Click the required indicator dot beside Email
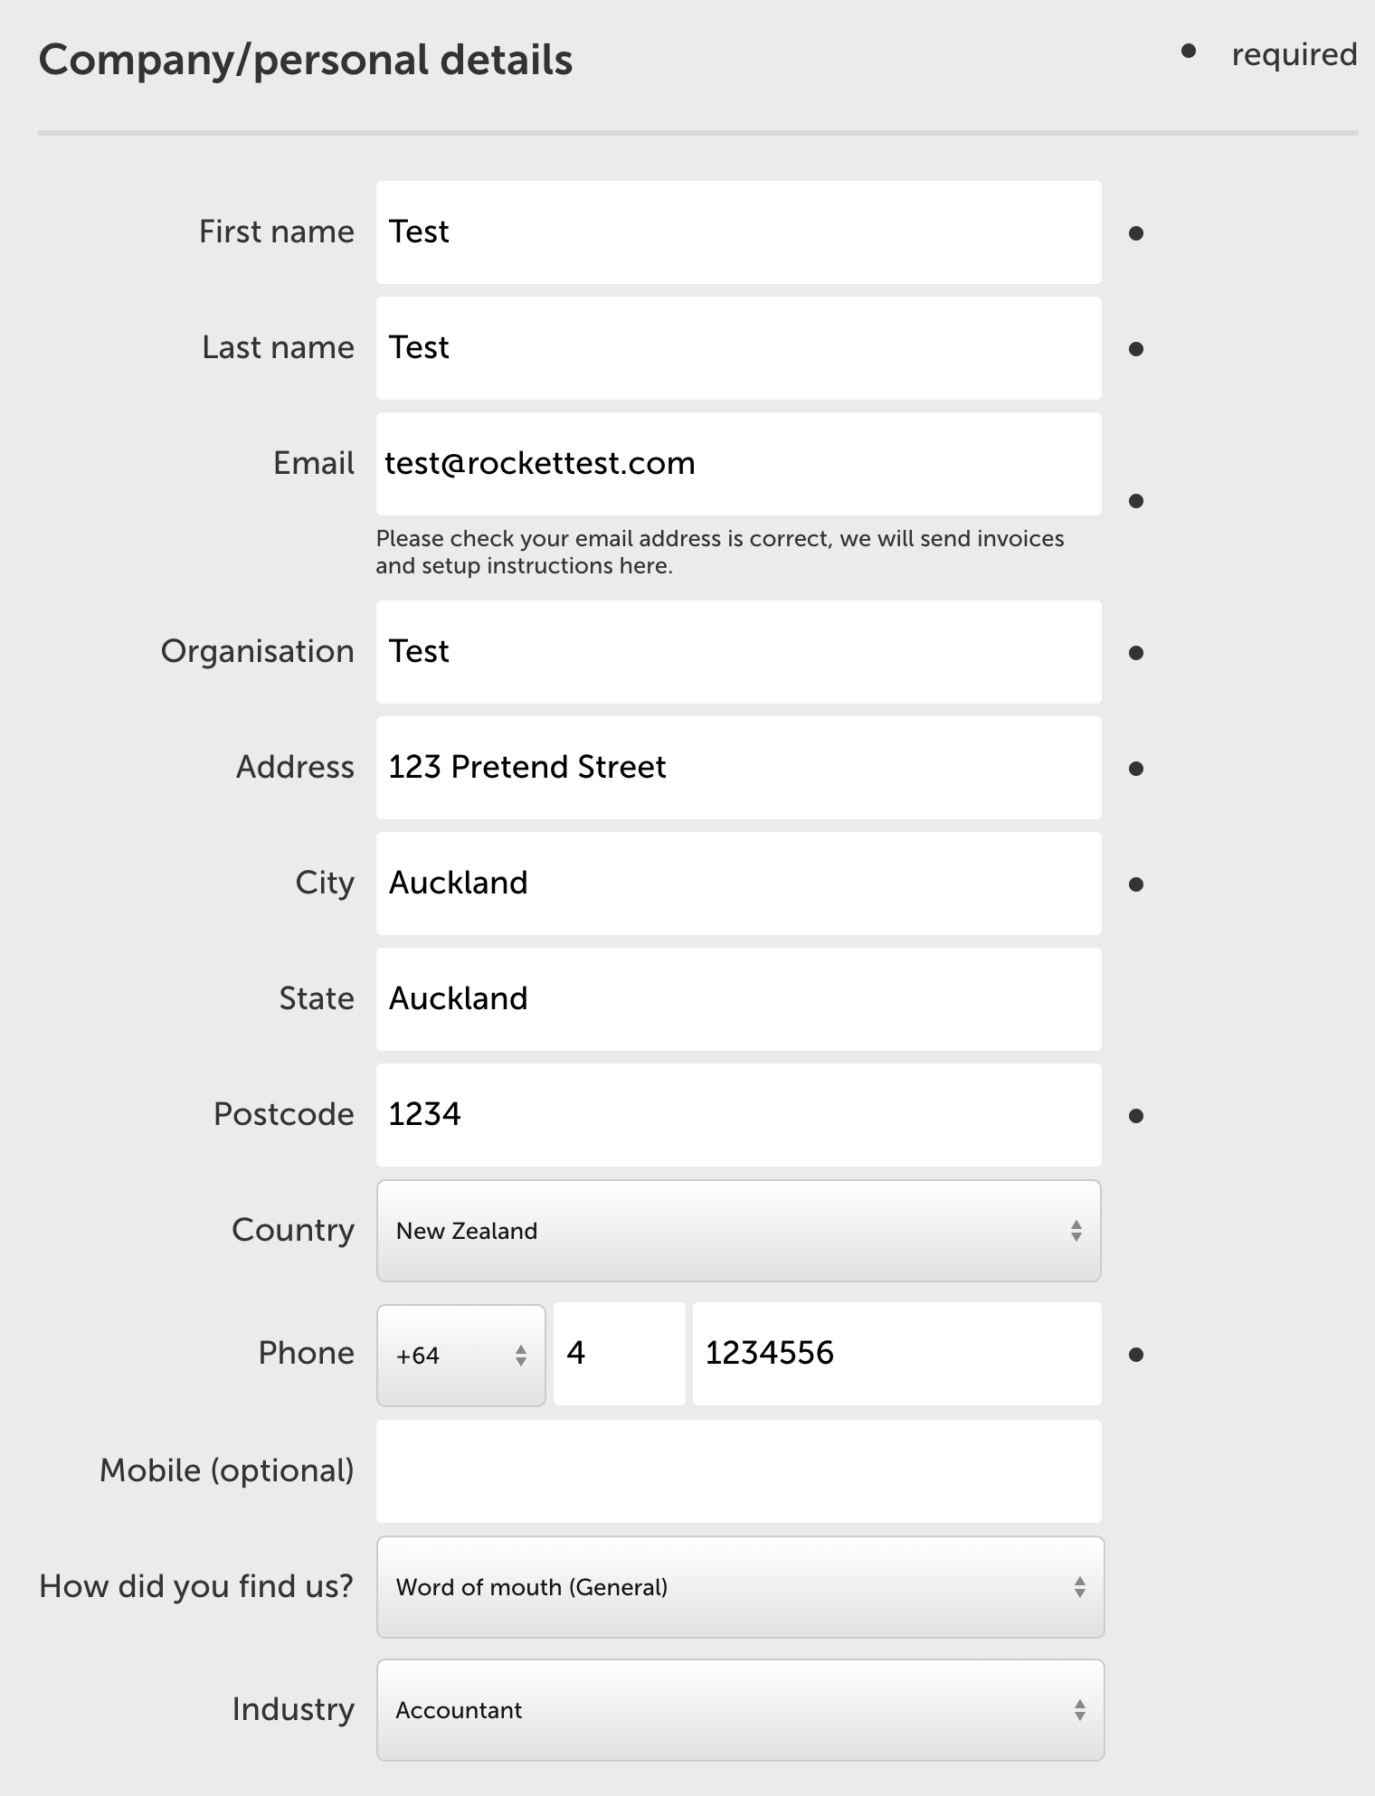This screenshot has height=1796, width=1375. point(1136,501)
